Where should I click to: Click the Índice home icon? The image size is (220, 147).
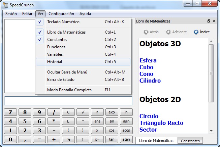click(196, 32)
